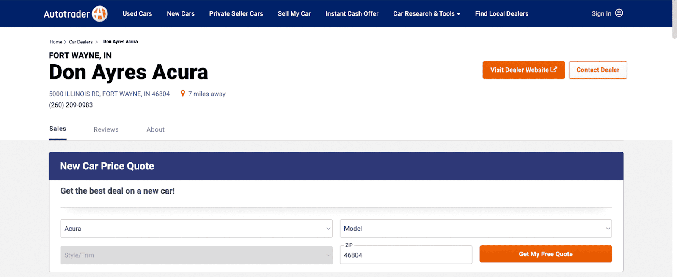Click Don Ayres Acura breadcrumb text
The height and width of the screenshot is (277, 677).
[121, 42]
